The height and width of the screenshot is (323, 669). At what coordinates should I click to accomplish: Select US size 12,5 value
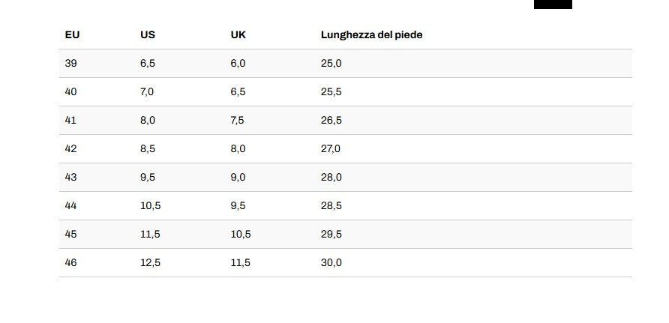point(150,263)
